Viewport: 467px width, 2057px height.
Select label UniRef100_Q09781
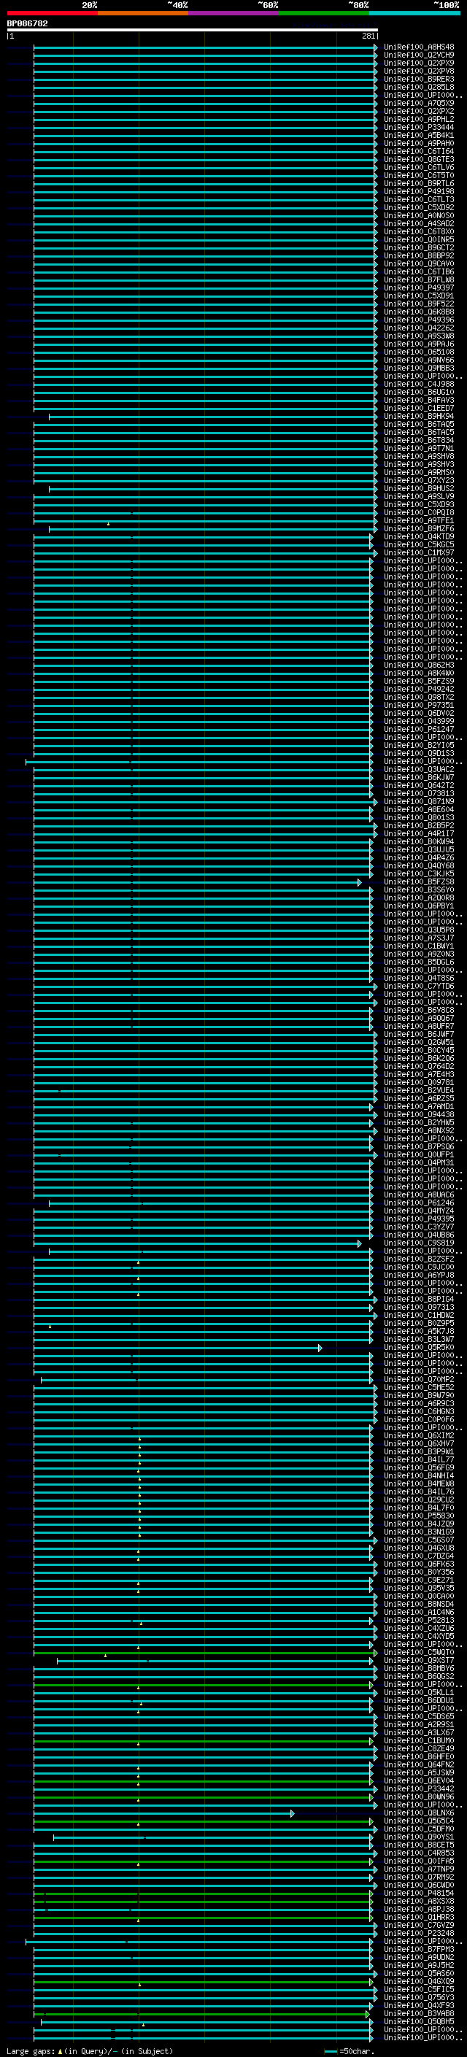click(419, 1083)
